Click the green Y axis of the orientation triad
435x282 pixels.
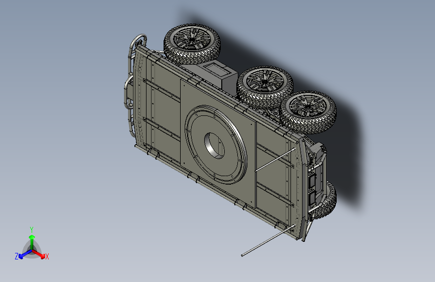click(32, 241)
